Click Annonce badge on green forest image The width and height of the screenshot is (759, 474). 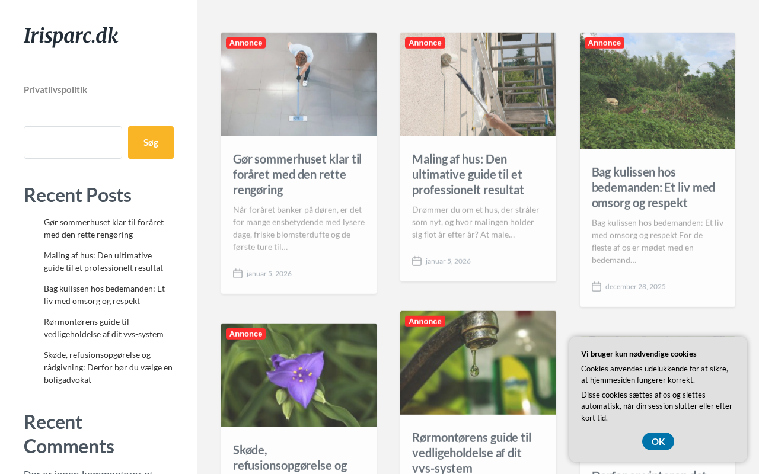(x=604, y=43)
